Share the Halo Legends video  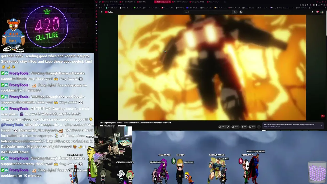pyautogui.click(x=235, y=127)
